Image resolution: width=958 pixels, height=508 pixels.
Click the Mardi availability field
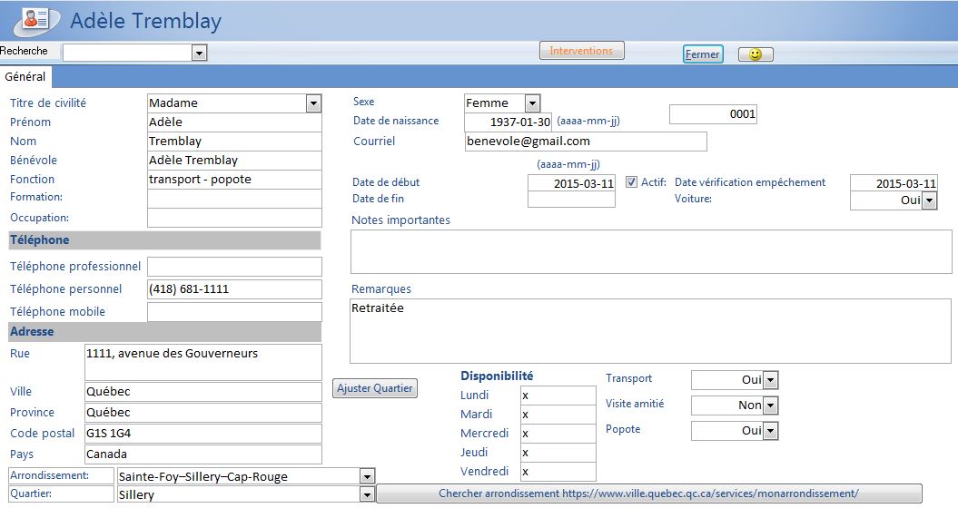(x=558, y=415)
